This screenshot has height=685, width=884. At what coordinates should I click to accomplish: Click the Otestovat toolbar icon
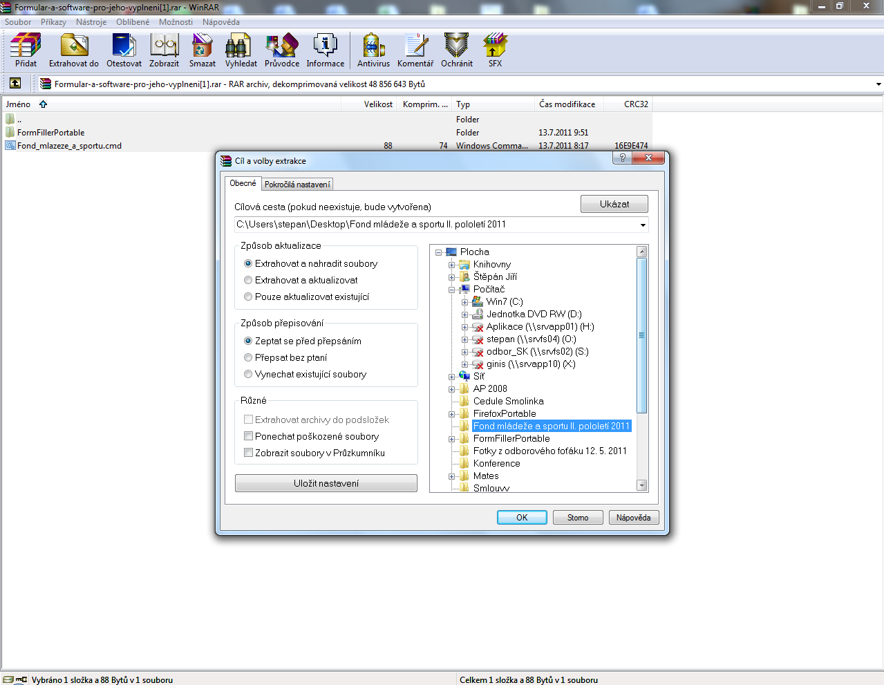[124, 46]
